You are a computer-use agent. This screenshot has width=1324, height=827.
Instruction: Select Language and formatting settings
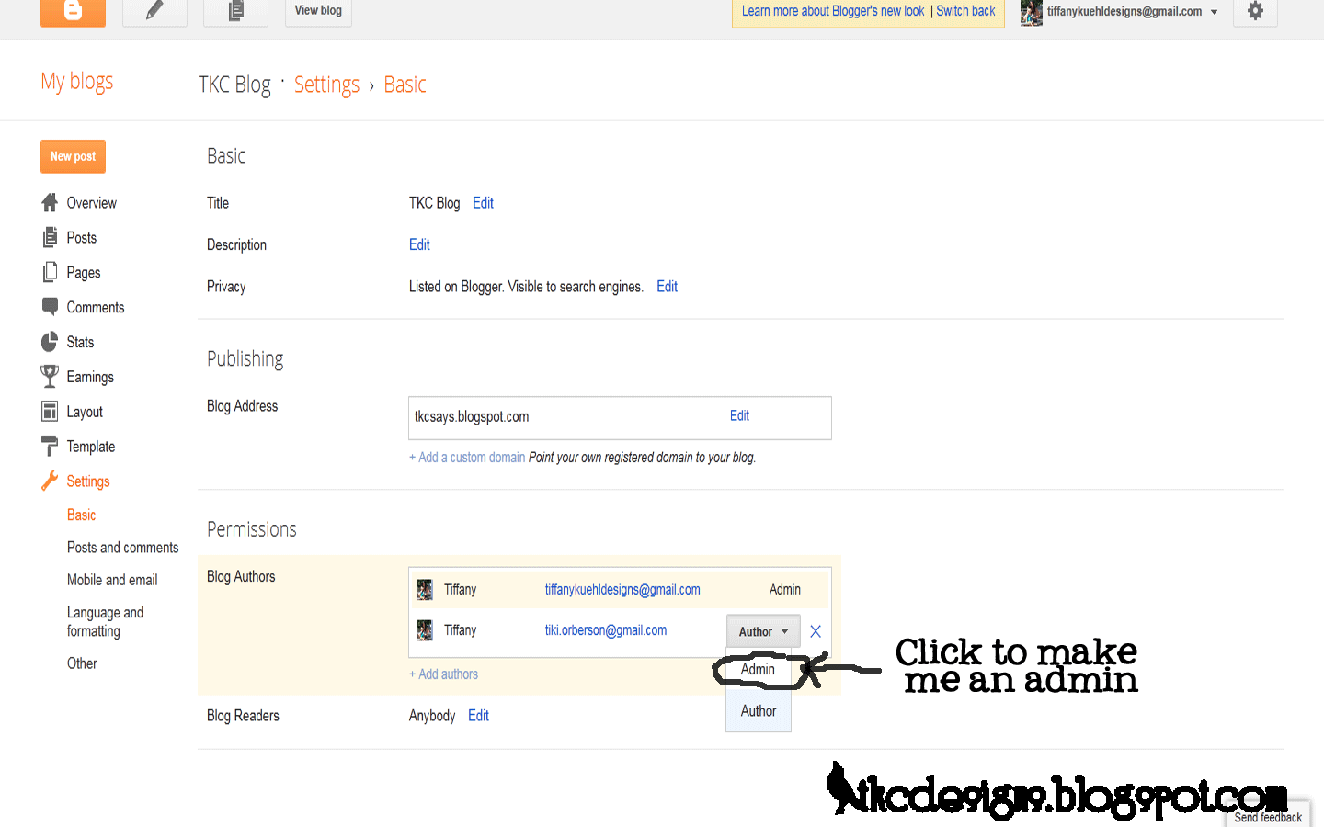coord(105,622)
